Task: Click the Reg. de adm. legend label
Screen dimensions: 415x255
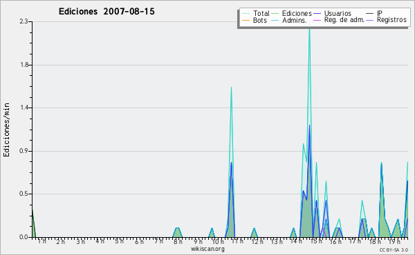Action: 344,20
